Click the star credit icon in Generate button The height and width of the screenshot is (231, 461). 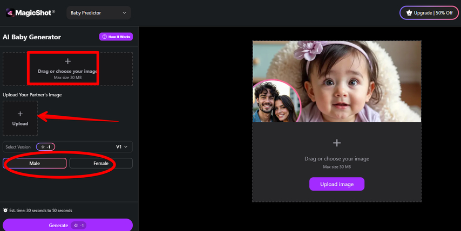[76, 226]
